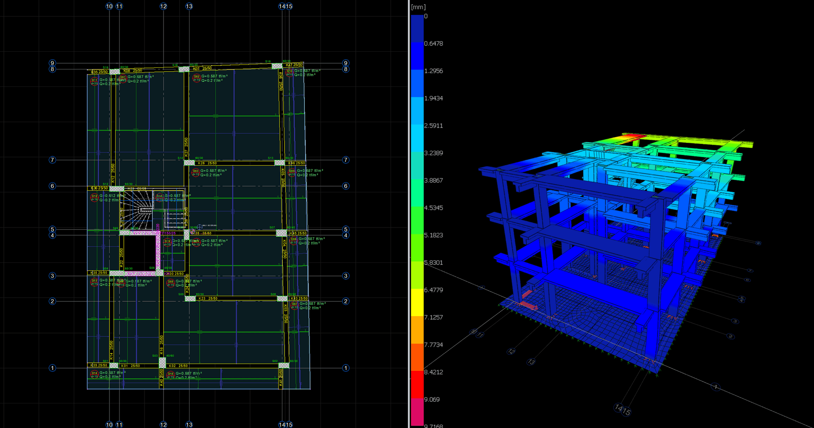814x428 pixels.
Task: Select slab marker D02 circle
Action: (196, 78)
